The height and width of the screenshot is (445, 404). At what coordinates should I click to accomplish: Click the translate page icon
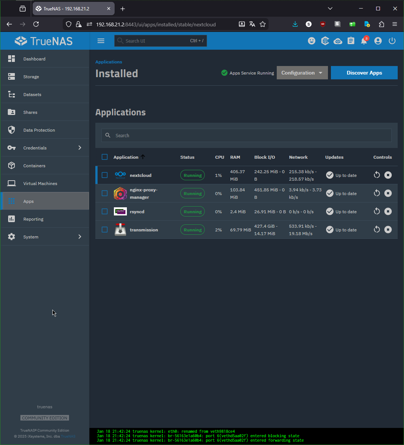click(252, 24)
